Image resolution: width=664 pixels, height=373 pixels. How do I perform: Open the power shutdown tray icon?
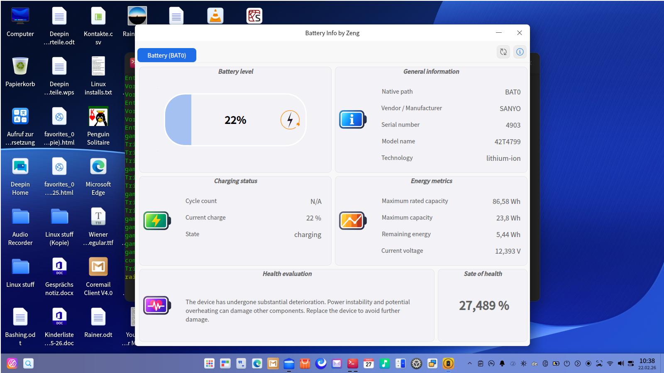click(x=567, y=363)
